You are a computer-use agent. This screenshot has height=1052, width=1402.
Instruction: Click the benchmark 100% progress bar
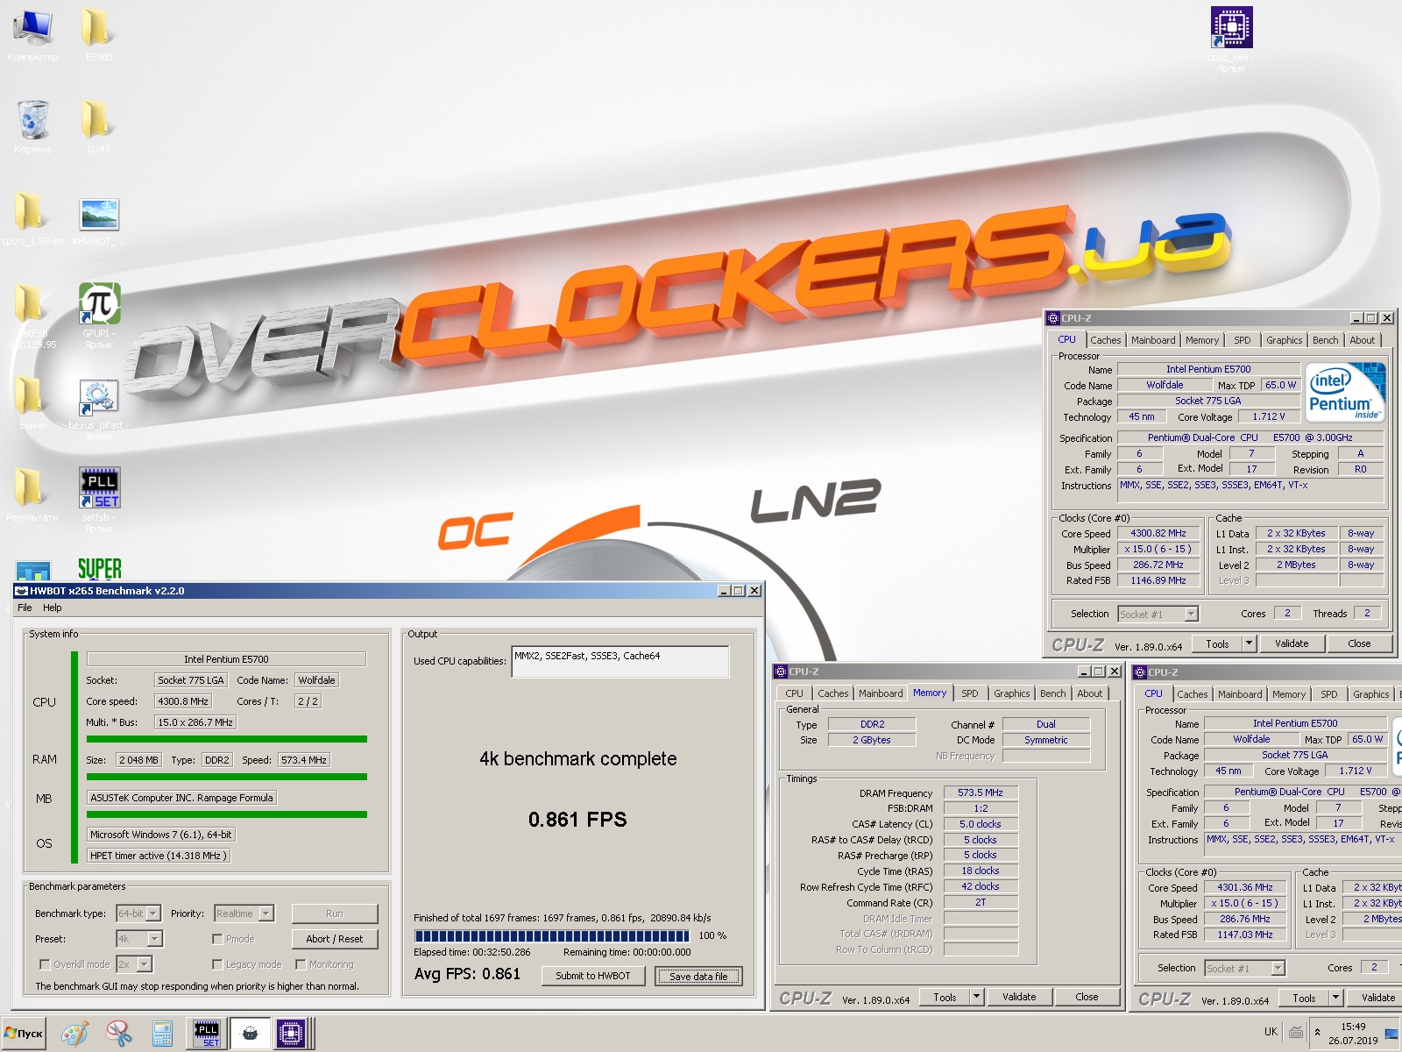point(553,935)
